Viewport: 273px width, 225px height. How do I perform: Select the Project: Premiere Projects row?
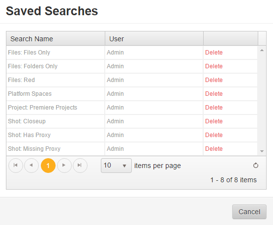point(132,108)
